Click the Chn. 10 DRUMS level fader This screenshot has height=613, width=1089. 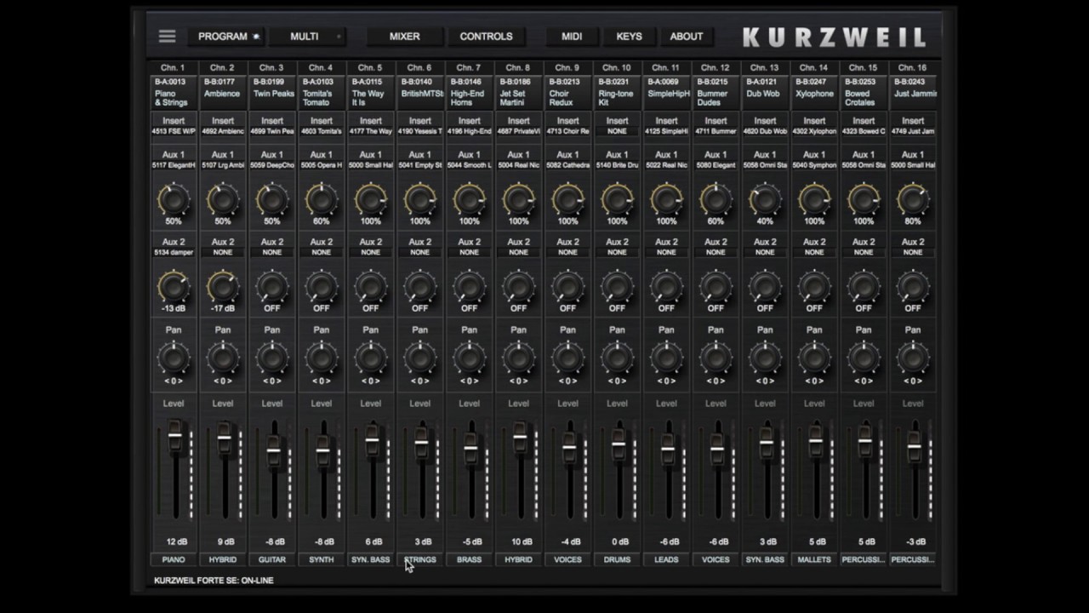619,444
